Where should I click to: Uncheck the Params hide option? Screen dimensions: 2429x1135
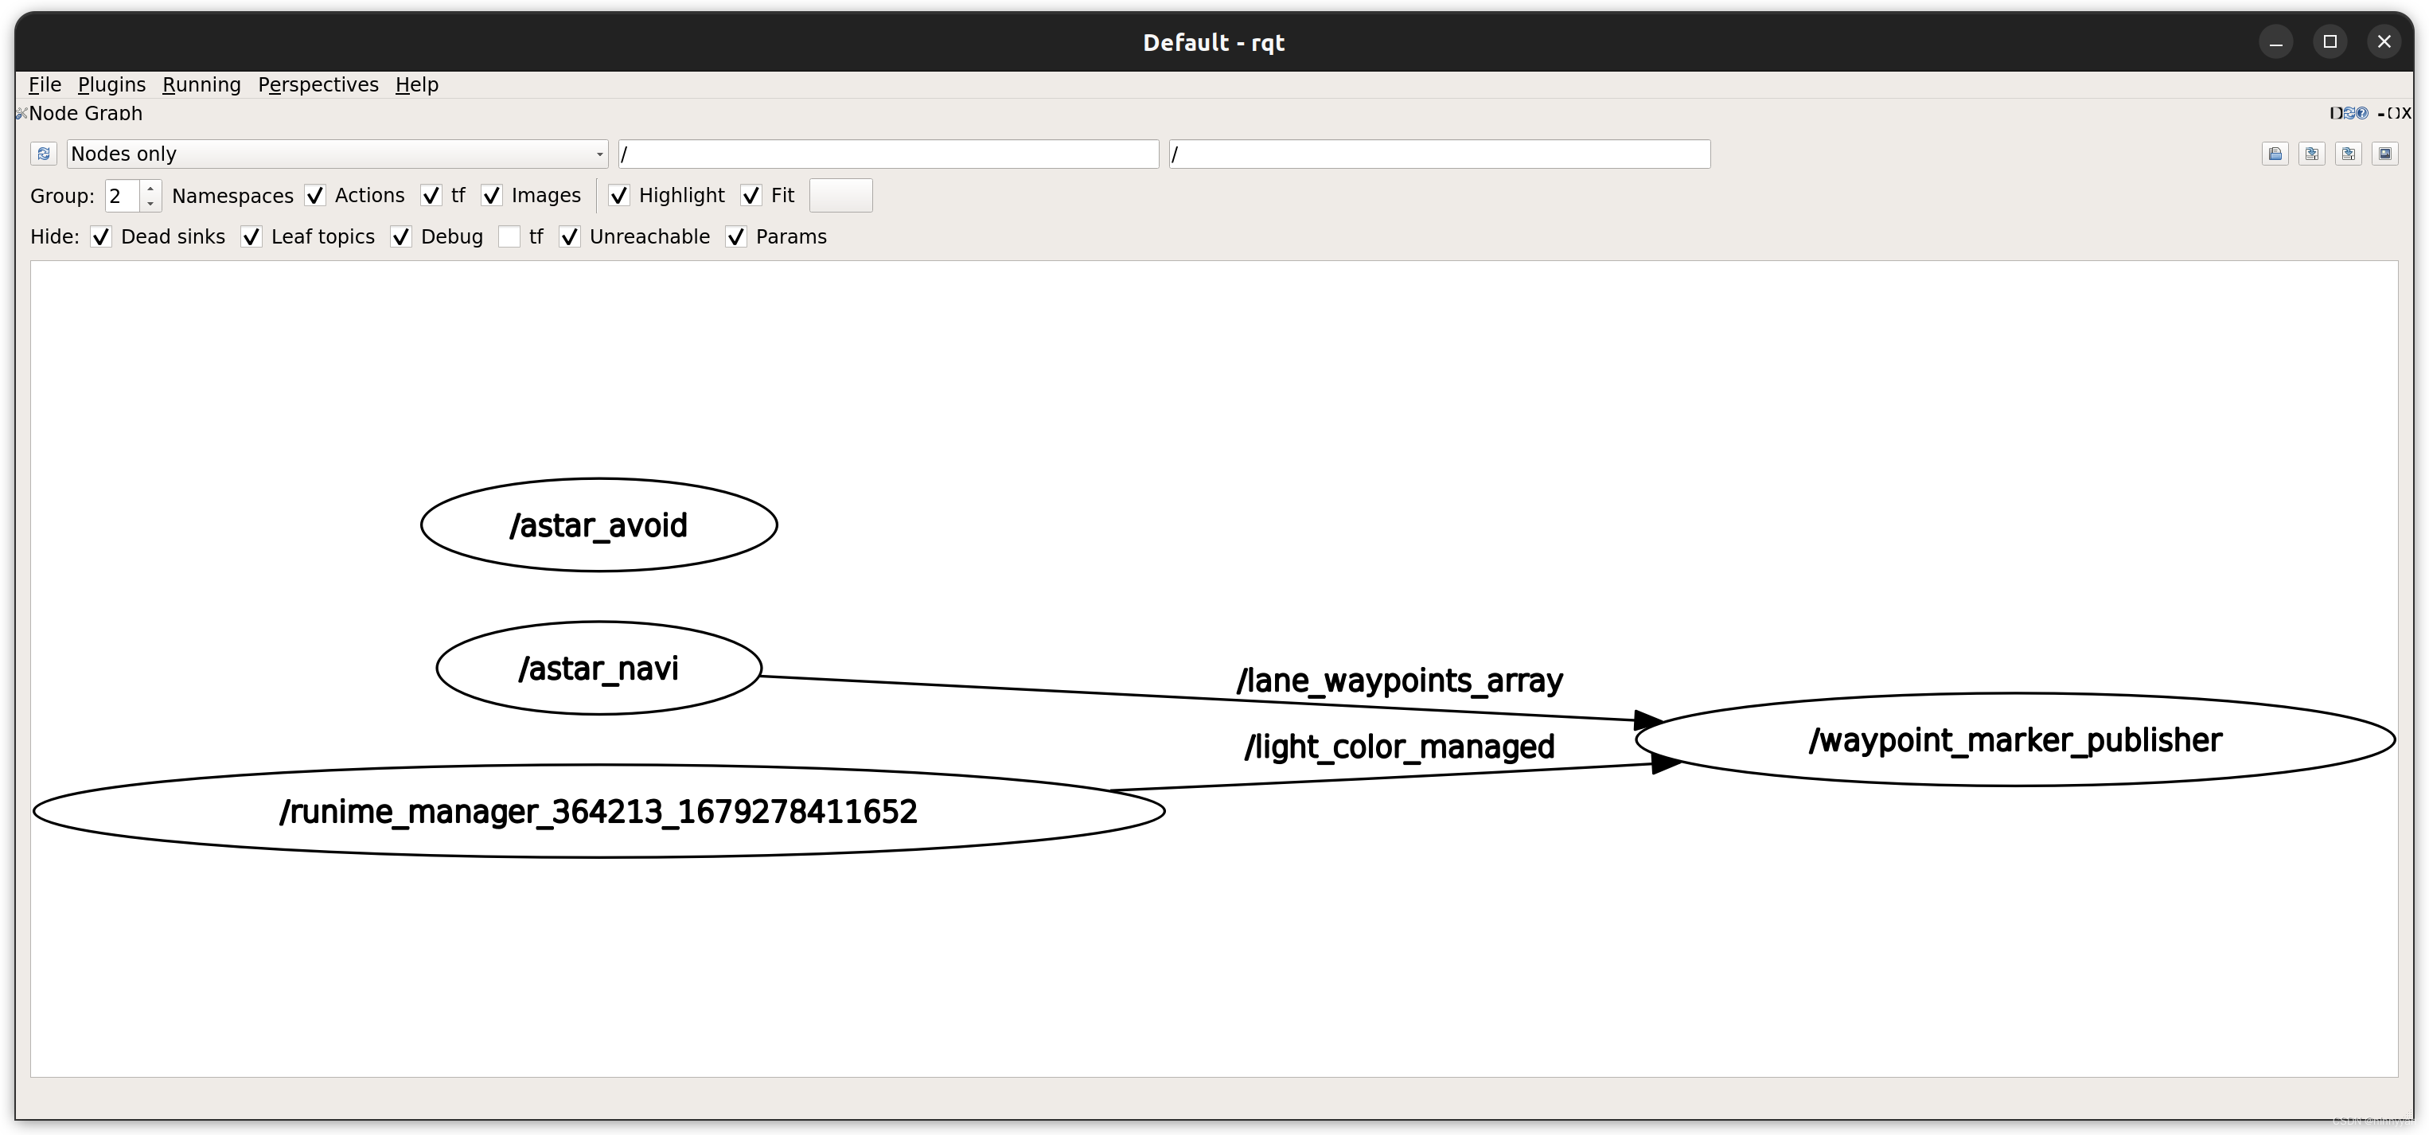[736, 236]
